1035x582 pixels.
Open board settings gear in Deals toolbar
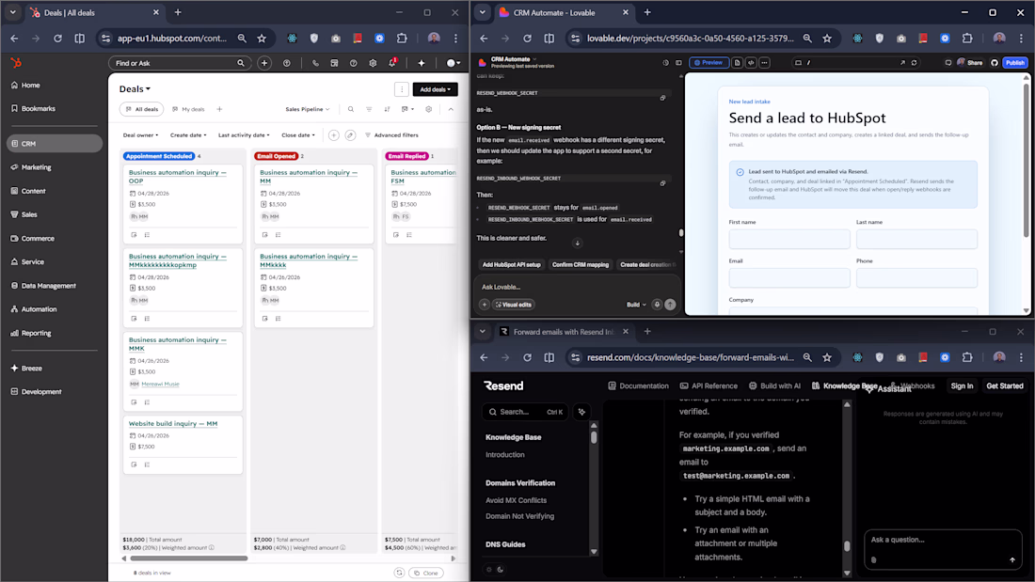pos(428,110)
